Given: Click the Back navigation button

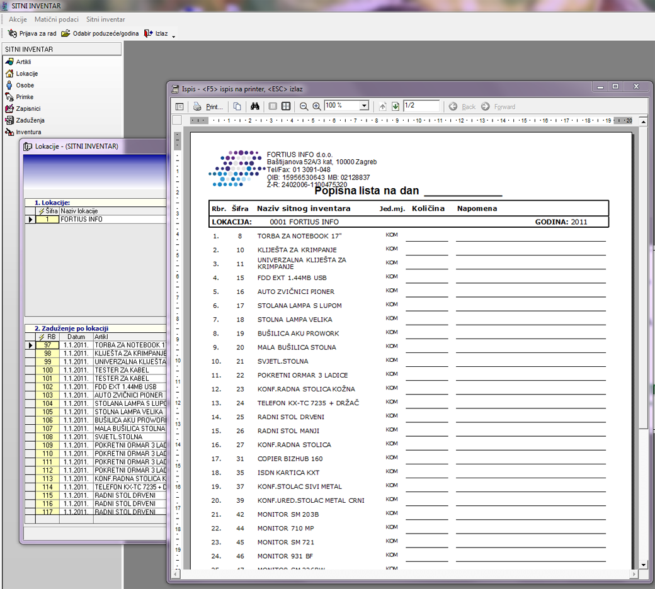Looking at the screenshot, I should click(462, 106).
